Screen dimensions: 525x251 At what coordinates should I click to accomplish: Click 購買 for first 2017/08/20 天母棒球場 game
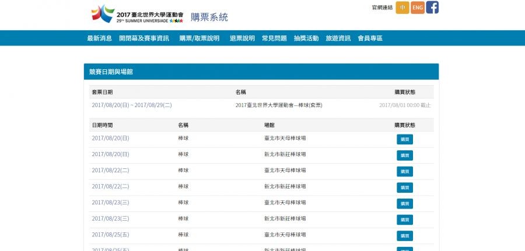pyautogui.click(x=405, y=139)
